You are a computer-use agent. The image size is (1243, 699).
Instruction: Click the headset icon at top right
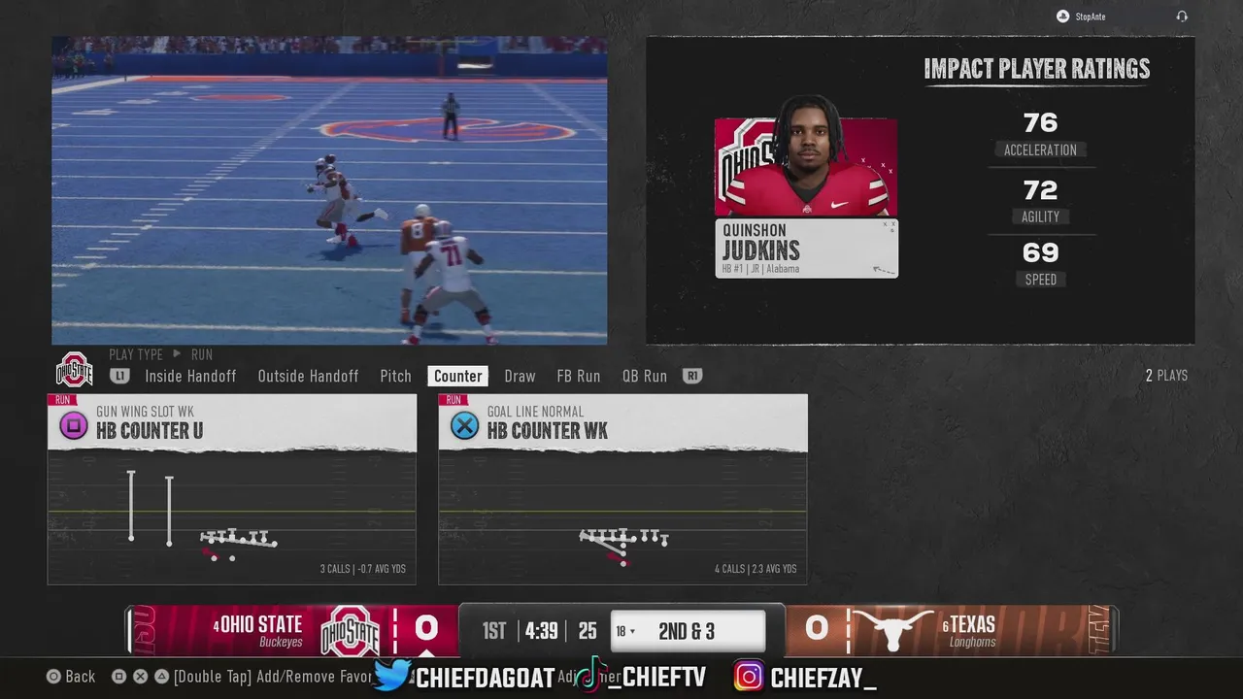coord(1182,17)
